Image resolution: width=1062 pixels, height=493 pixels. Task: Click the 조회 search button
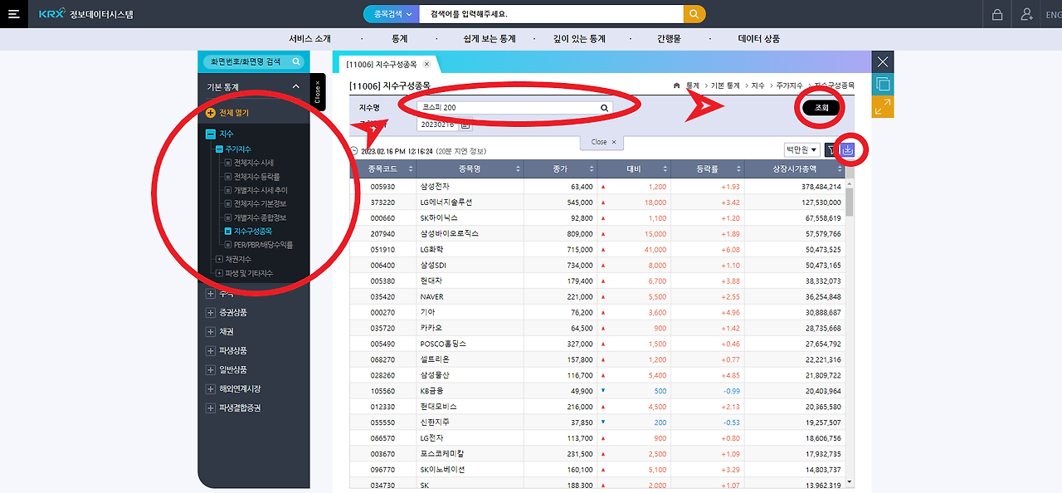[821, 108]
